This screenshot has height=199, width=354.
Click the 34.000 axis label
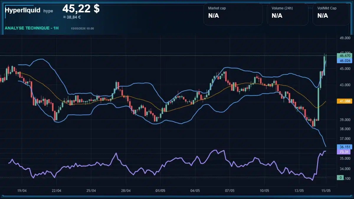click(345, 169)
